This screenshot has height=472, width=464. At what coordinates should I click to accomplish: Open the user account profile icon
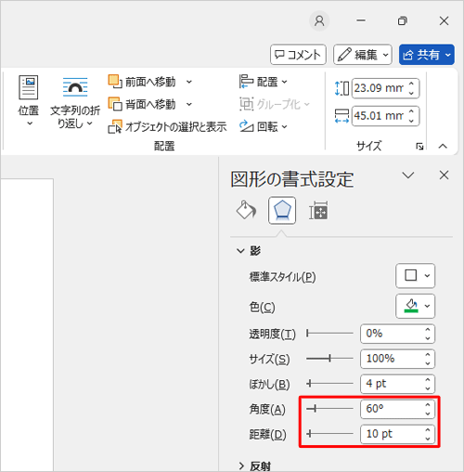319,21
